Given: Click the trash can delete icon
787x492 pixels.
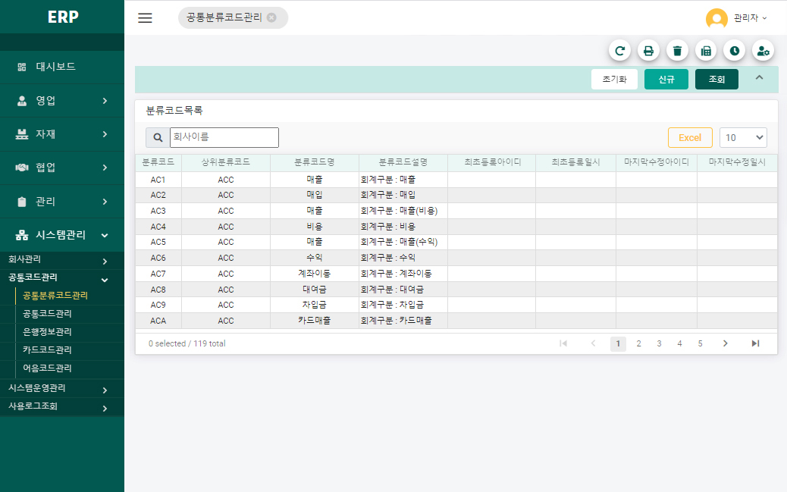Looking at the screenshot, I should point(677,51).
